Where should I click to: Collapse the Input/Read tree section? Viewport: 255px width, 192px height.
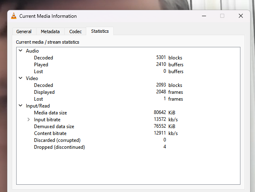pyautogui.click(x=21, y=106)
